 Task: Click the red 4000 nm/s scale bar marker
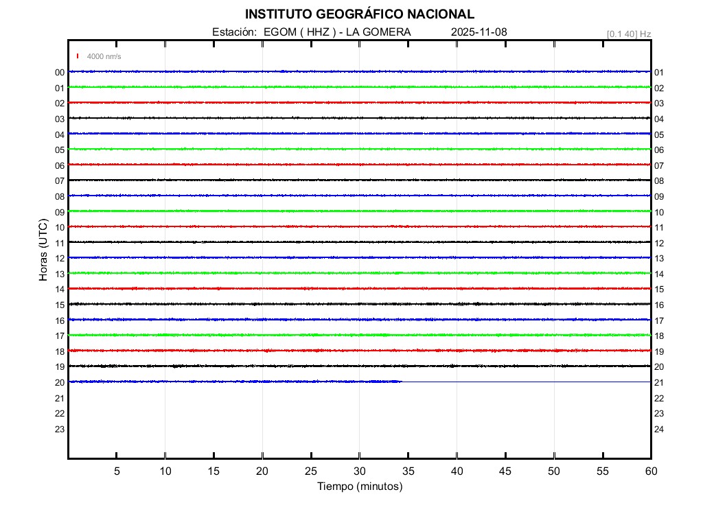point(78,56)
